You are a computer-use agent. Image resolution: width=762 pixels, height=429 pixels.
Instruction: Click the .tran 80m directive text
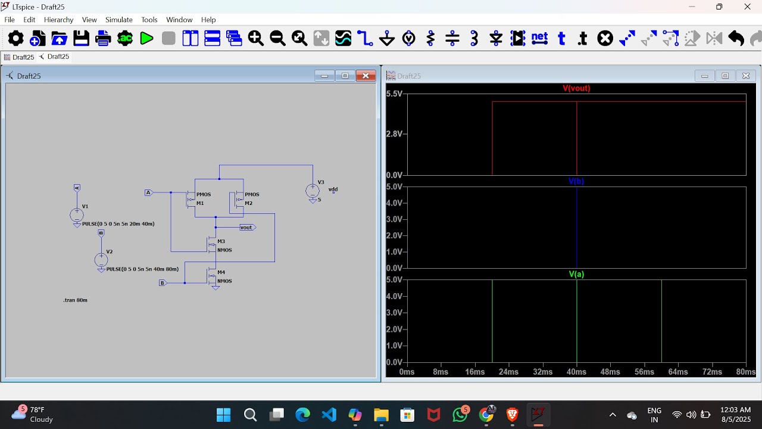(76, 300)
